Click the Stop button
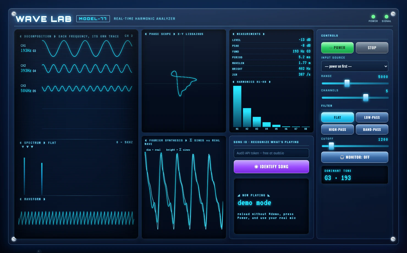 tap(372, 48)
